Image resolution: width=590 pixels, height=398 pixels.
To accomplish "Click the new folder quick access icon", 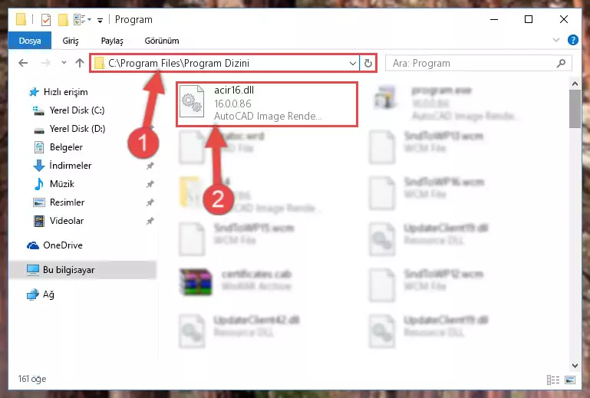I will point(63,20).
